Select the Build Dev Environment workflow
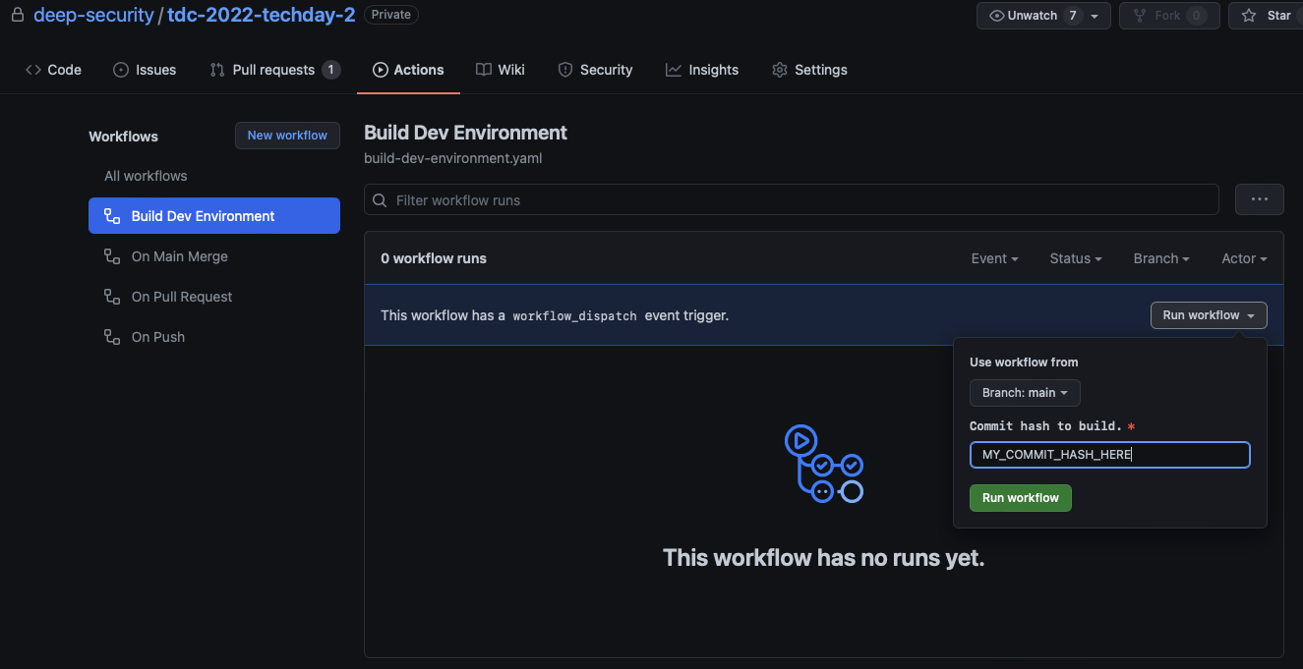This screenshot has height=669, width=1303. click(214, 216)
